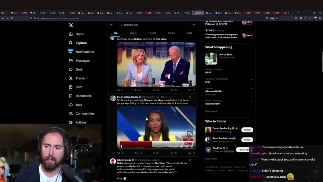The image size is (323, 182).
Task: Open Premium in the sidebar
Action: tap(78, 78)
